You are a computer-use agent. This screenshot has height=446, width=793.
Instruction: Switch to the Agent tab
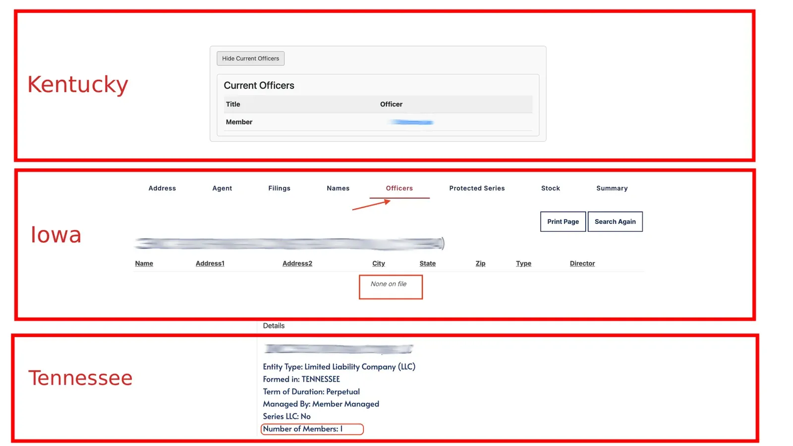point(222,188)
